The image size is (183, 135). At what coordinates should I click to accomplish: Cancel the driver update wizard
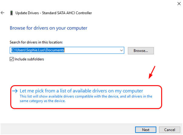pyautogui.click(x=170, y=130)
